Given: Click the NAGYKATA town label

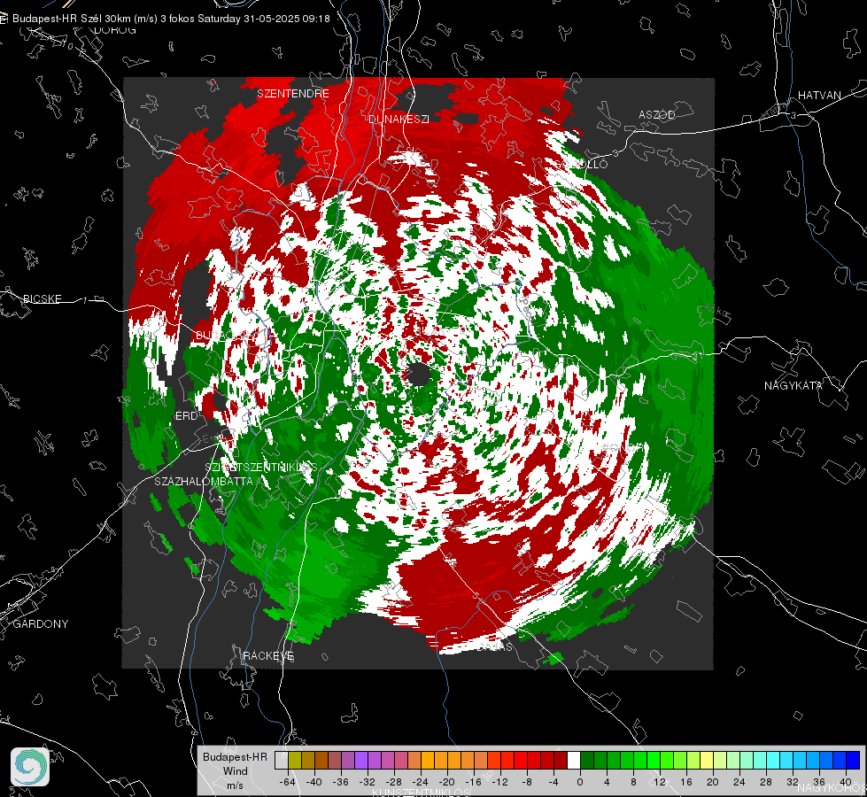Looking at the screenshot, I should [x=793, y=385].
